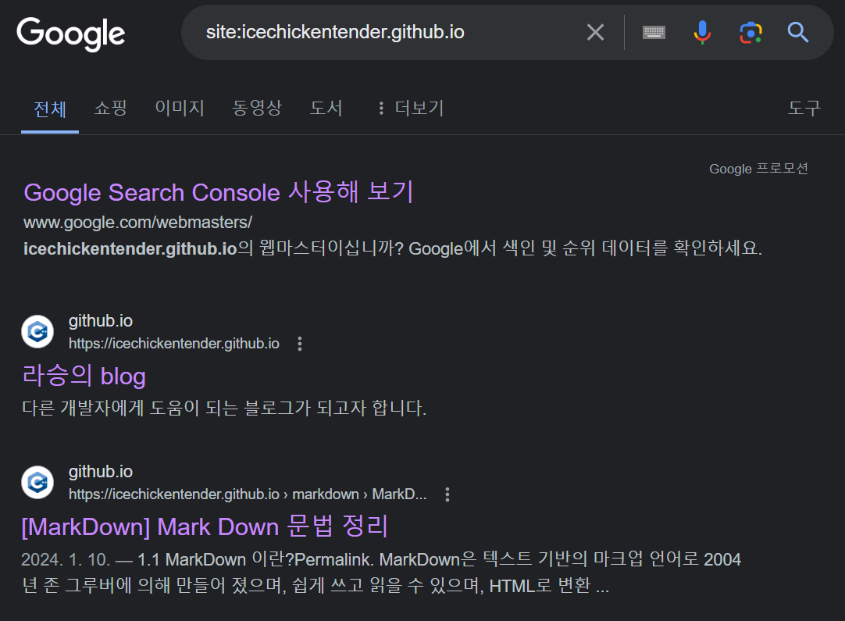Click icechickentender.github.io의 웹마스터이십니까 description
The height and width of the screenshot is (621, 845).
pyautogui.click(x=393, y=248)
